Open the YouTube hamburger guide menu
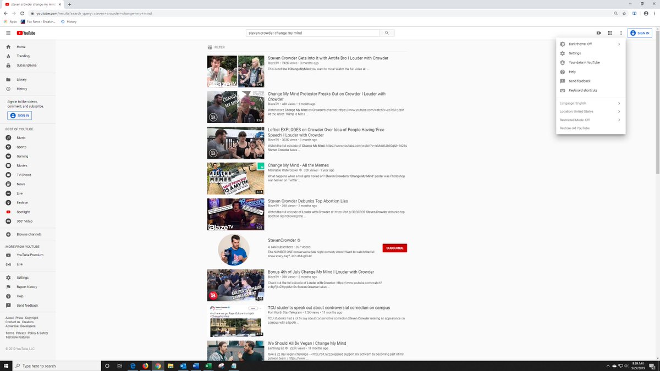 (x=8, y=33)
